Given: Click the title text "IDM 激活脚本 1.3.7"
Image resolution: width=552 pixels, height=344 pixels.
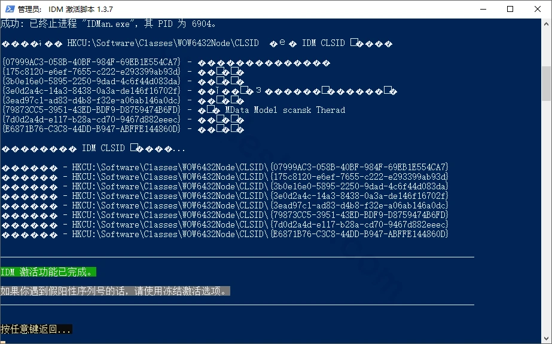Looking at the screenshot, I should [x=81, y=10].
